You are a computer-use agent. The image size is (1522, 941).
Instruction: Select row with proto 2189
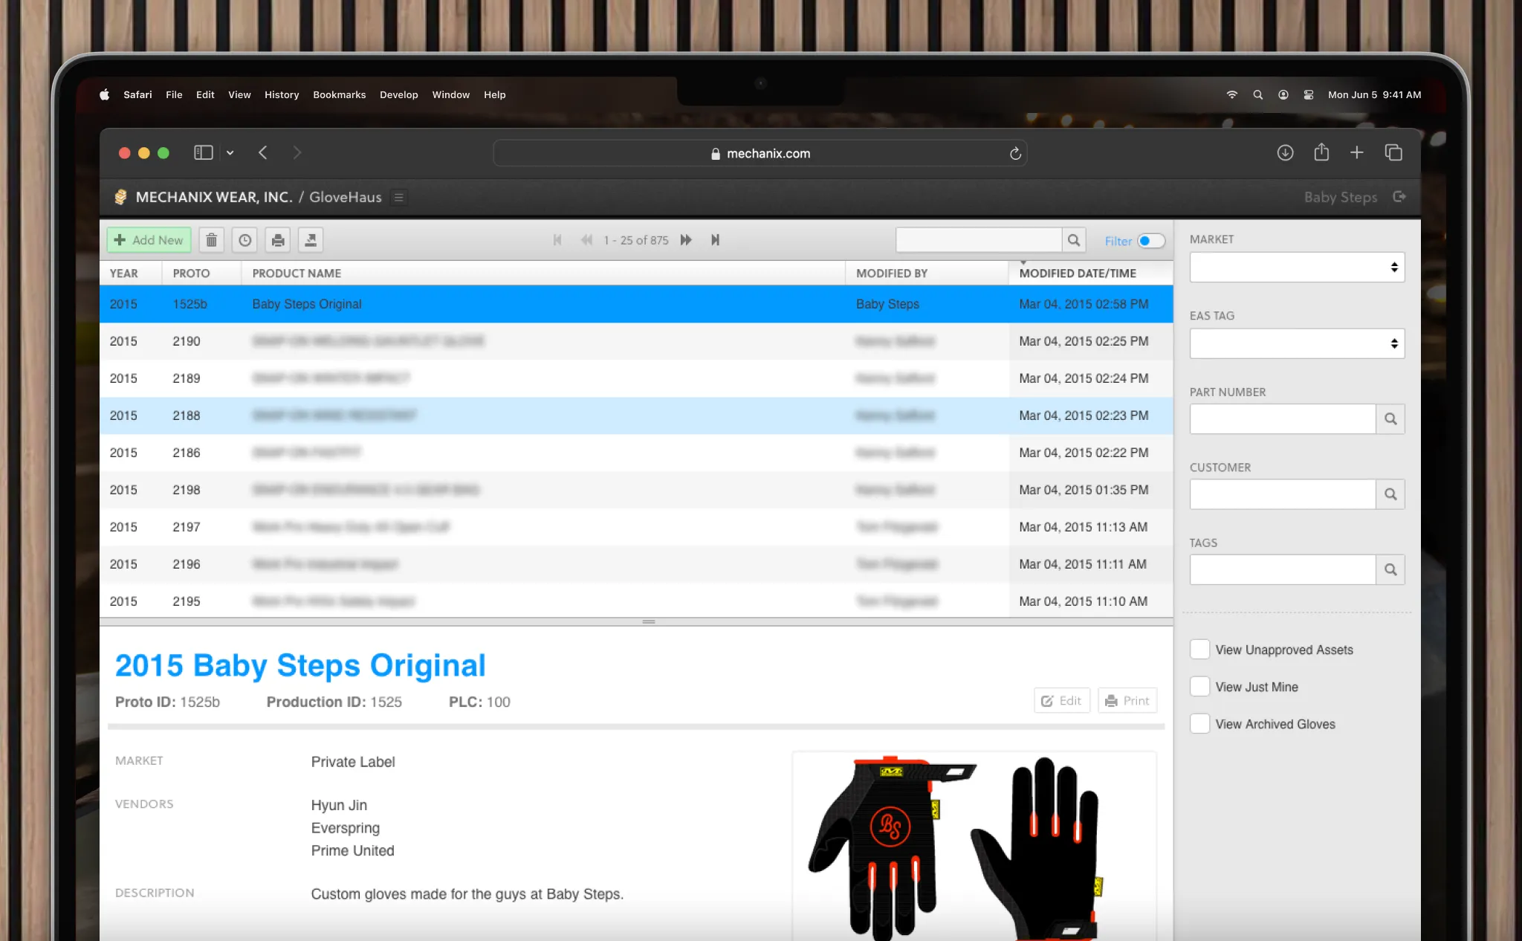636,378
